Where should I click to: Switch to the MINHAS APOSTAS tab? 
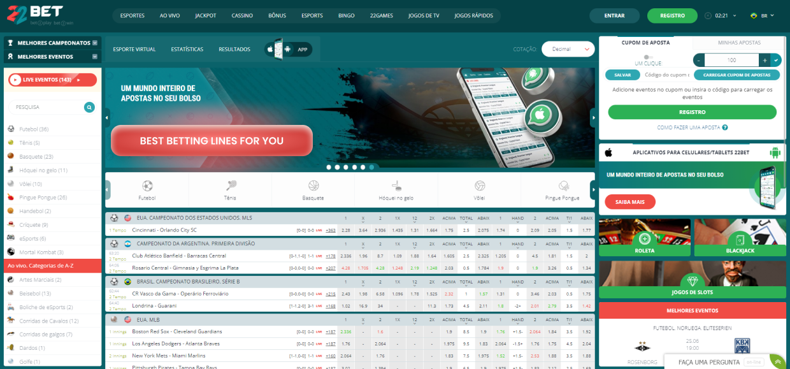tap(739, 42)
